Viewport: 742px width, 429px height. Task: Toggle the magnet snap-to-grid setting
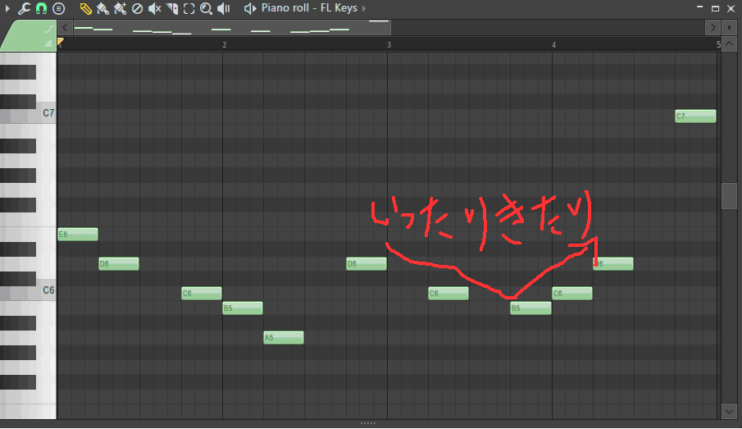(x=41, y=8)
